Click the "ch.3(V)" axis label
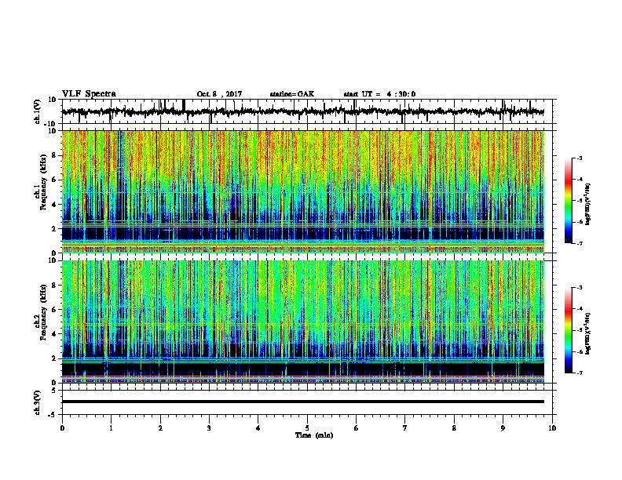Viewport: 622px width, 480px height. coord(38,403)
